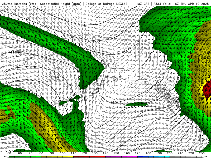Click the 120 value on the color scale
This screenshot has width=211, height=158.
point(84,153)
